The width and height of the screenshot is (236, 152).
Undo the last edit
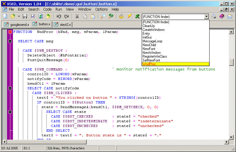[59, 16]
